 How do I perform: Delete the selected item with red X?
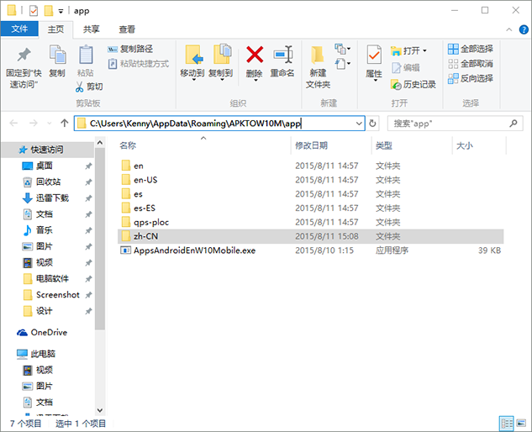(x=255, y=61)
